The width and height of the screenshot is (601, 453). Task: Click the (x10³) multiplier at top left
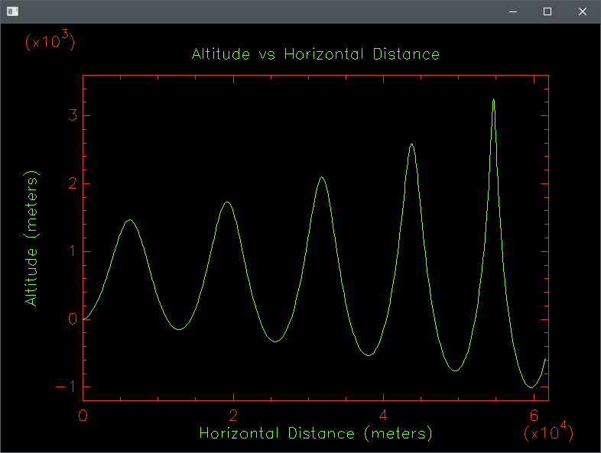tap(50, 42)
